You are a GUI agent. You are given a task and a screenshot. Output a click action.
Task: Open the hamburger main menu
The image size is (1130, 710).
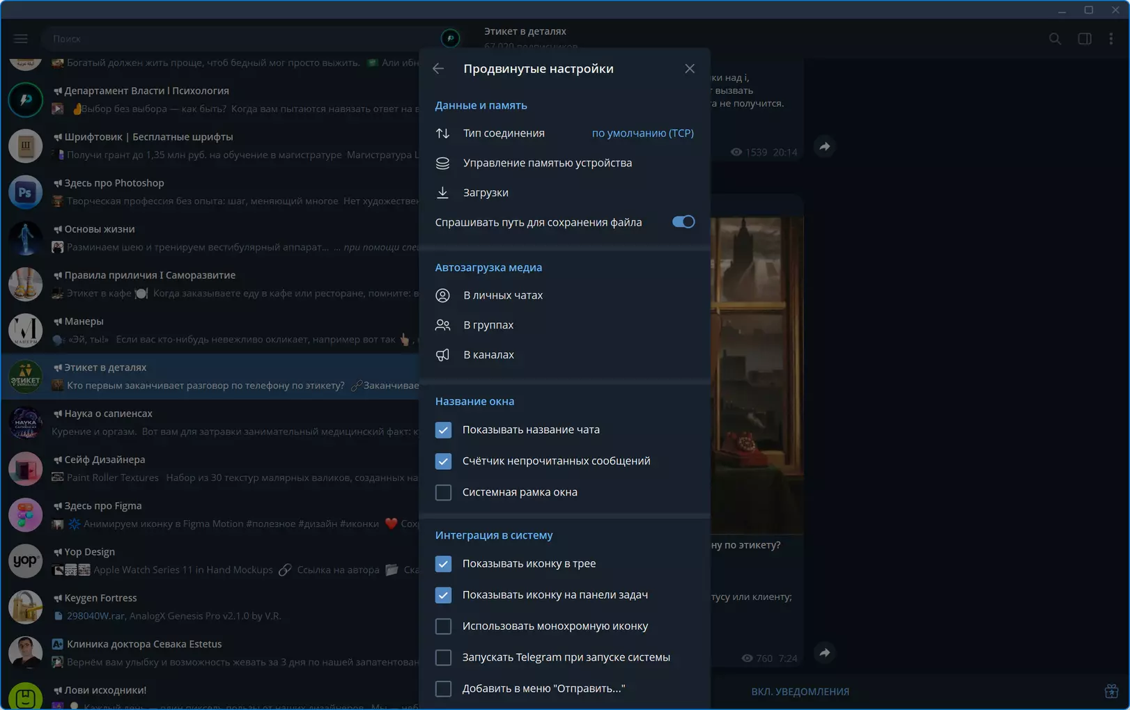click(x=21, y=39)
